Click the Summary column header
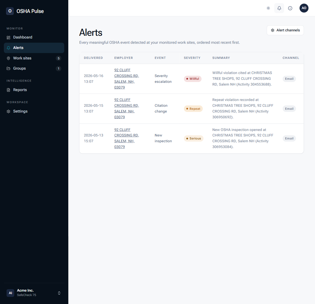 coord(221,58)
